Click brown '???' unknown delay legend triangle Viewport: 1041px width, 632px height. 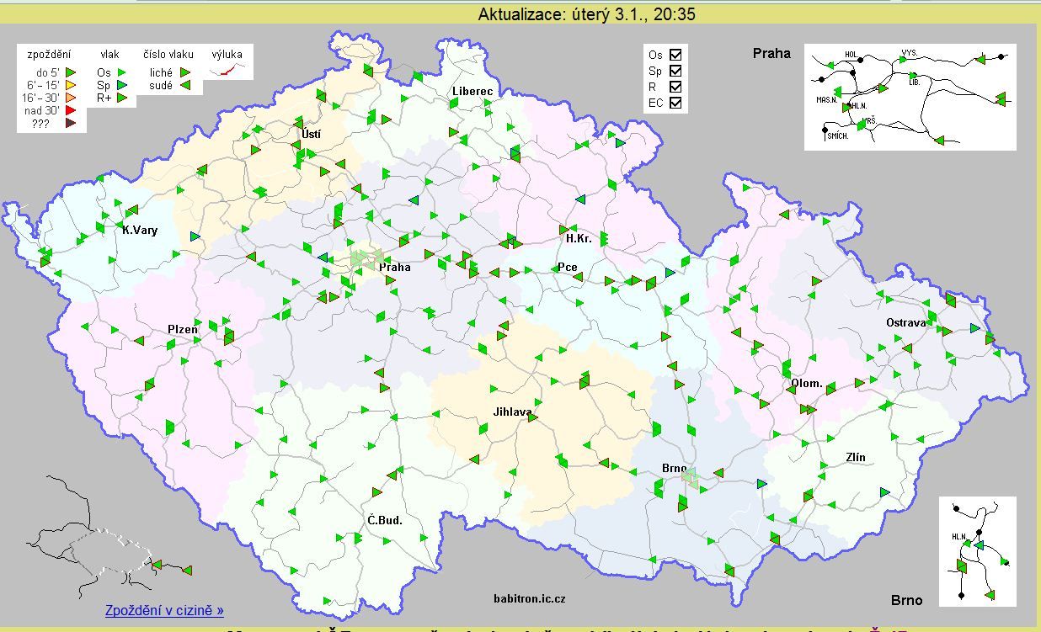(71, 123)
